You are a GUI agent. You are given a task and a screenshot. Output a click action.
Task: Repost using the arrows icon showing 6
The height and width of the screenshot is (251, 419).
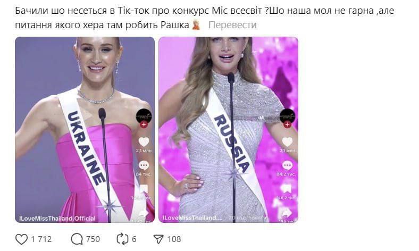123,239
